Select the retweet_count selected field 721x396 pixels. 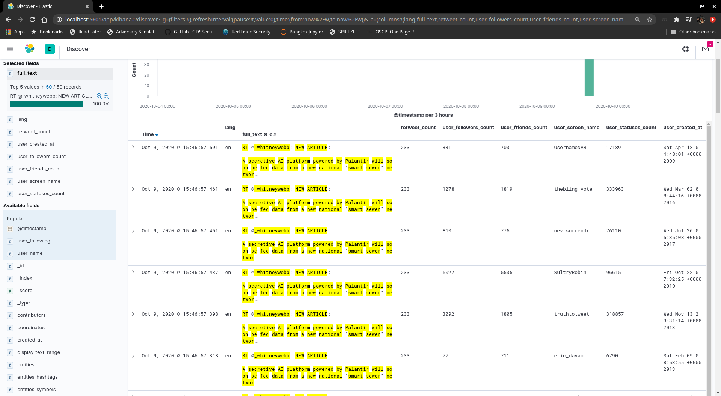click(34, 132)
